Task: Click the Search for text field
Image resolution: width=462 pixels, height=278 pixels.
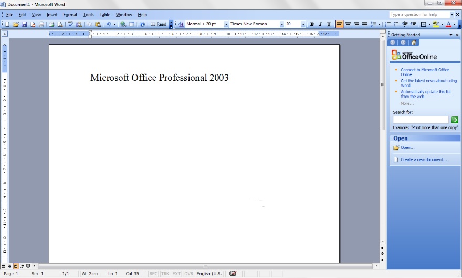Action: 421,120
